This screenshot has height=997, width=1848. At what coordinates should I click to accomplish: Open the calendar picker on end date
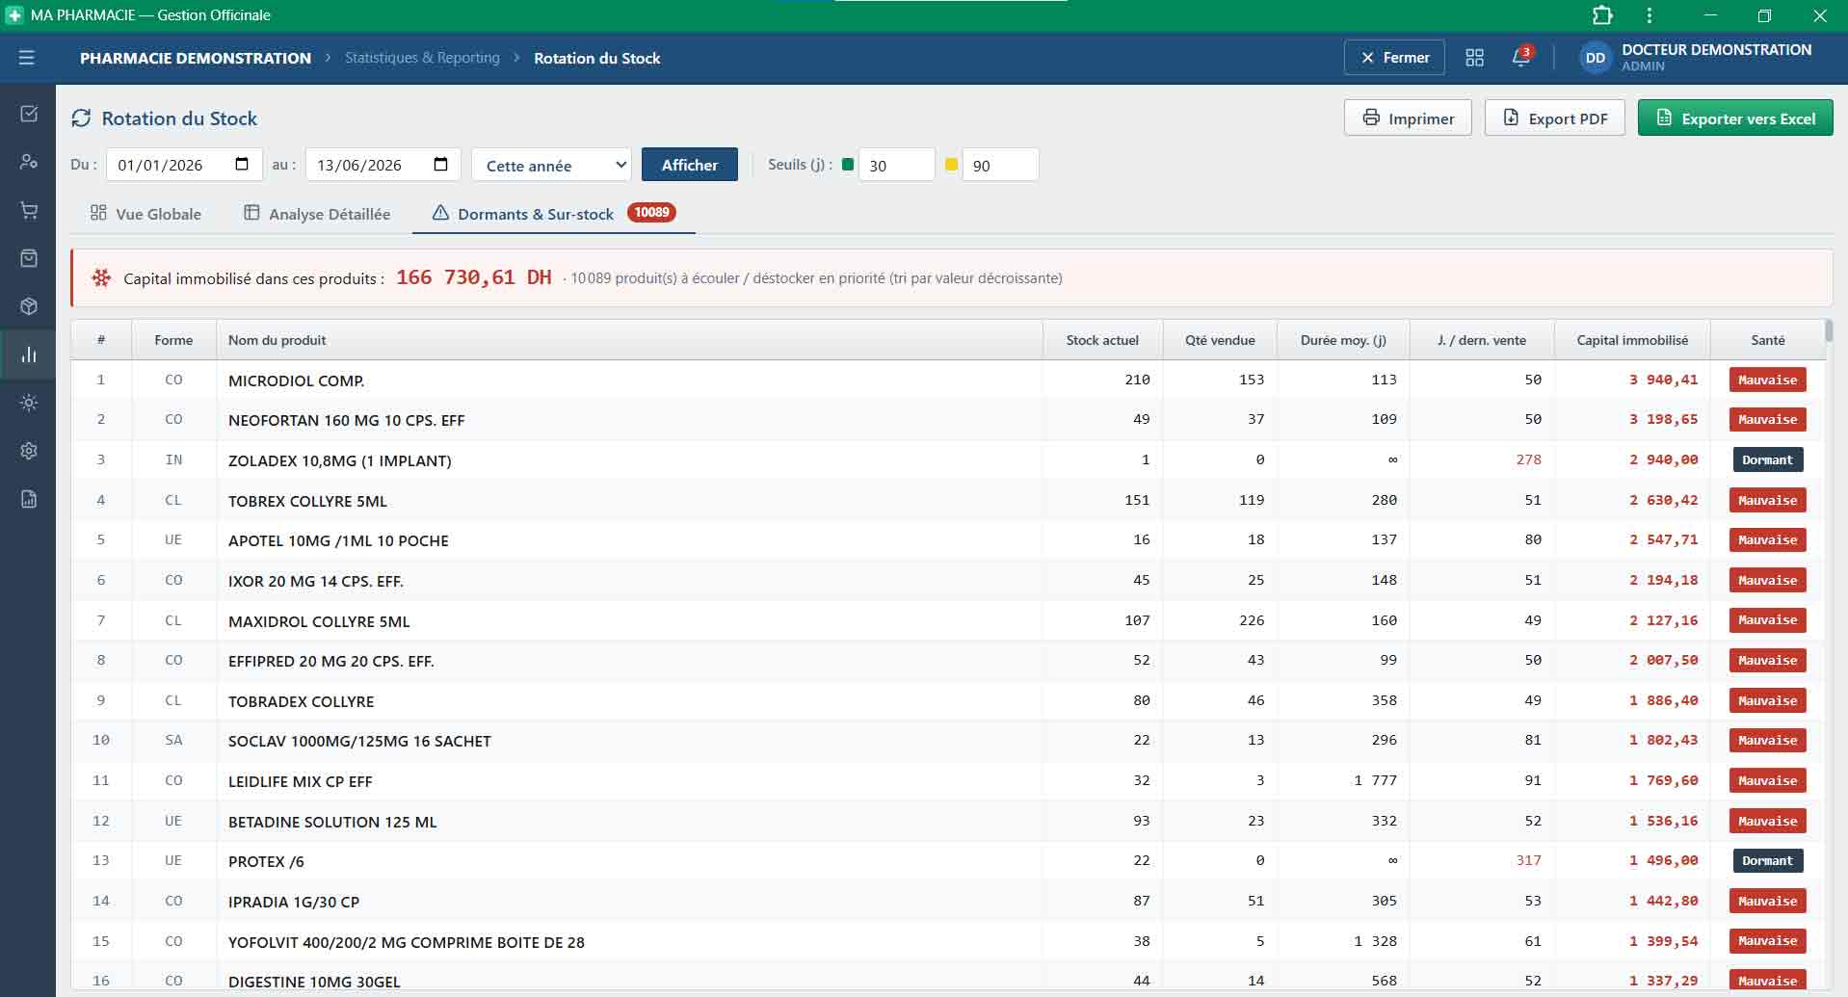tap(441, 164)
